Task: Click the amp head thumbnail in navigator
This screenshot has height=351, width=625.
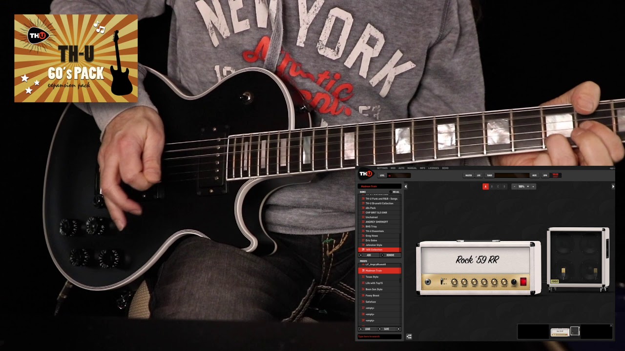Action: [x=560, y=332]
